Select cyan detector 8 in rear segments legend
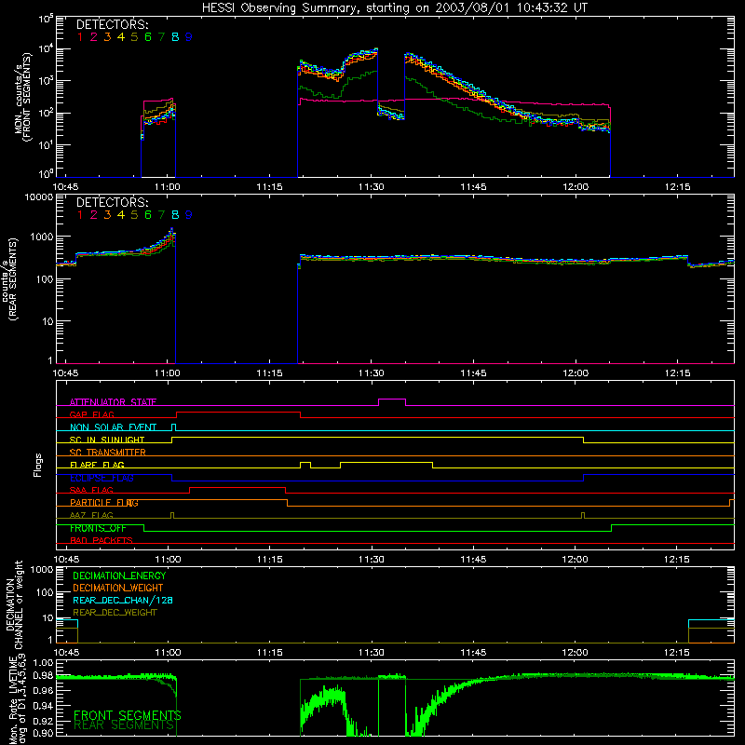The width and height of the screenshot is (745, 745). click(x=175, y=215)
